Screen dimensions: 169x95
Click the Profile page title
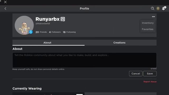[x=84, y=8]
